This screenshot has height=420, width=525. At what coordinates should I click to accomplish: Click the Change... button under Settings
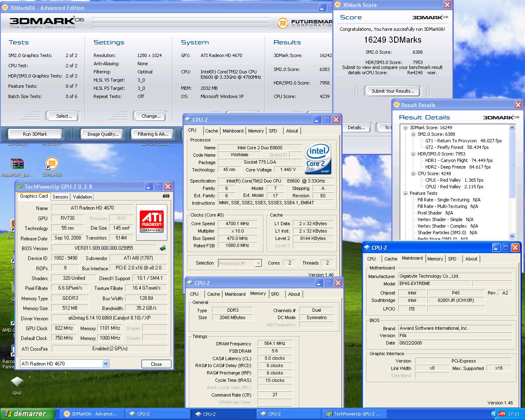click(151, 116)
